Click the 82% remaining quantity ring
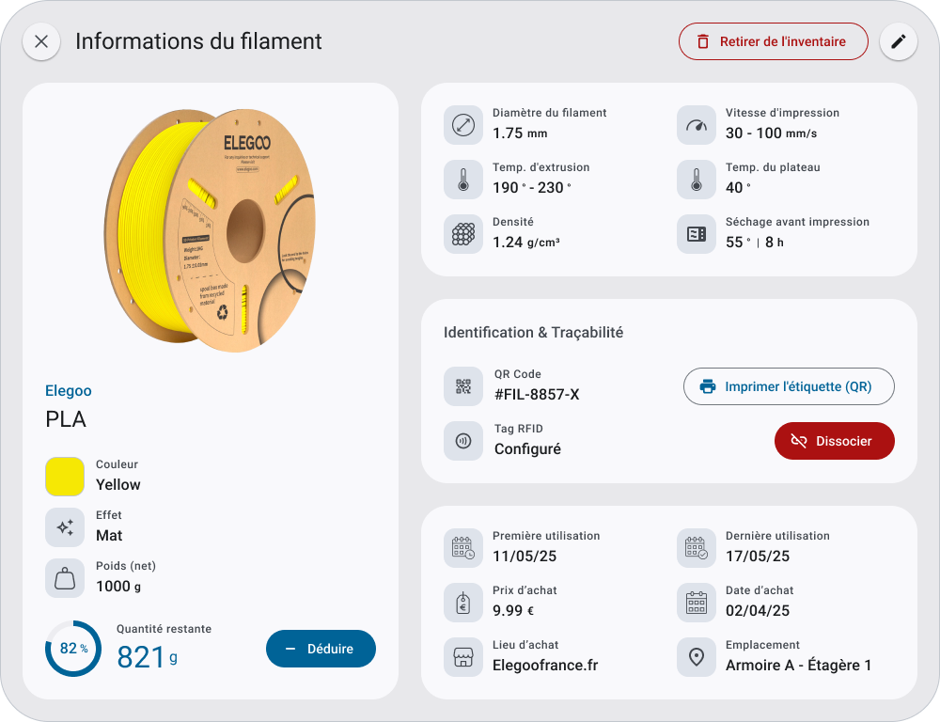 (x=73, y=649)
